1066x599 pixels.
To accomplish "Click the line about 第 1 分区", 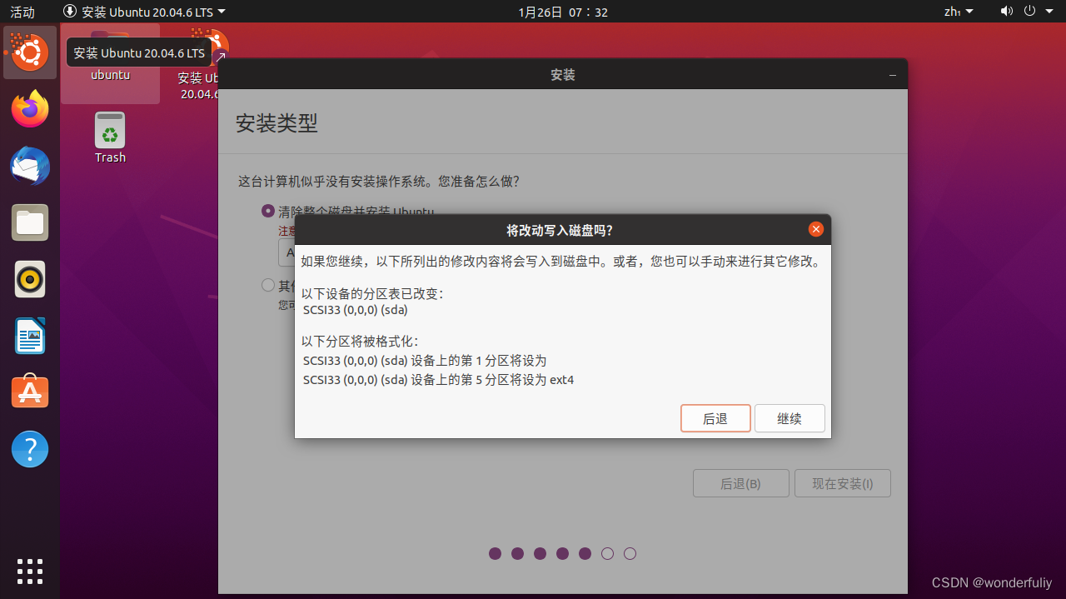I will click(x=425, y=361).
